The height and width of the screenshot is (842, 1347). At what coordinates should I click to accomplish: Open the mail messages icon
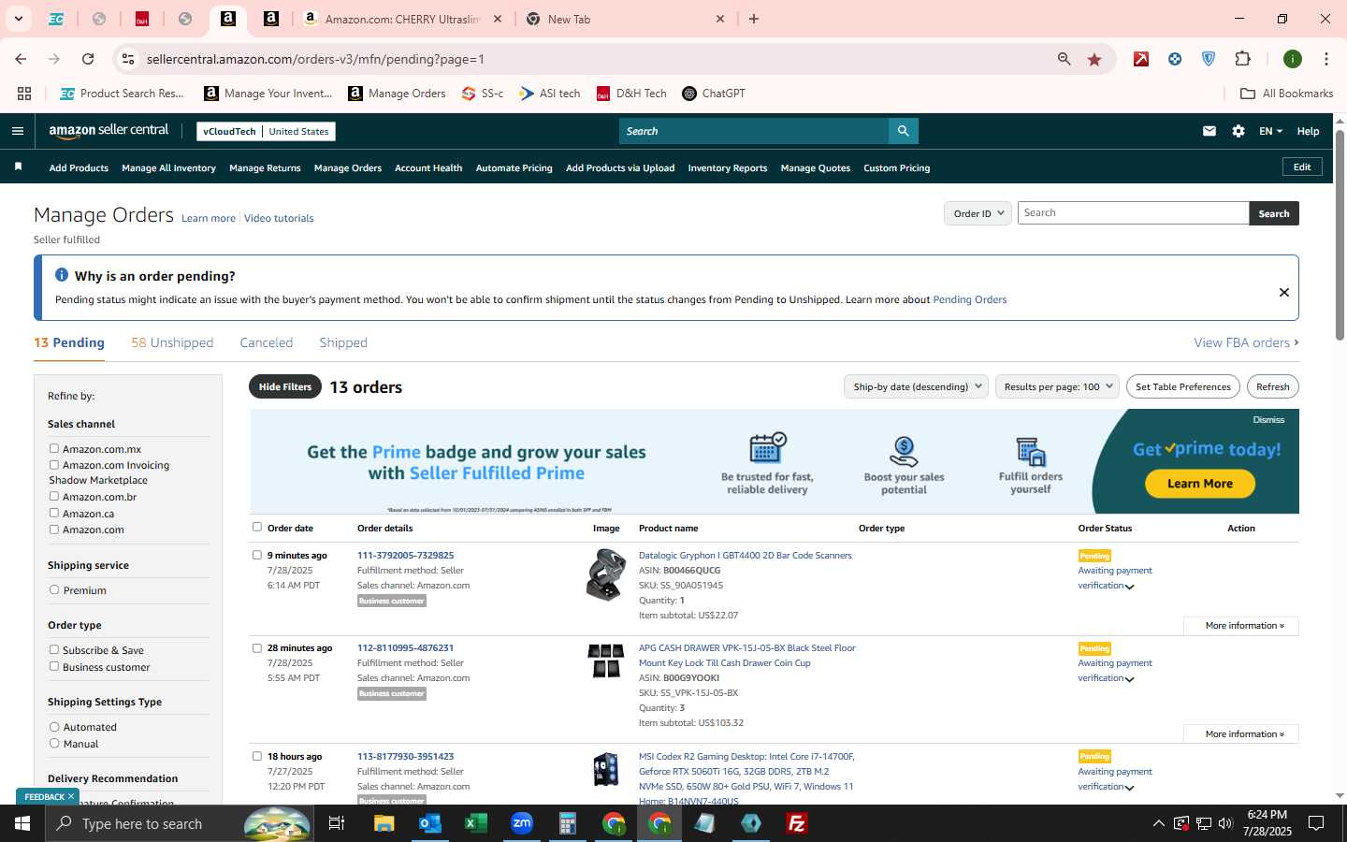(1209, 131)
